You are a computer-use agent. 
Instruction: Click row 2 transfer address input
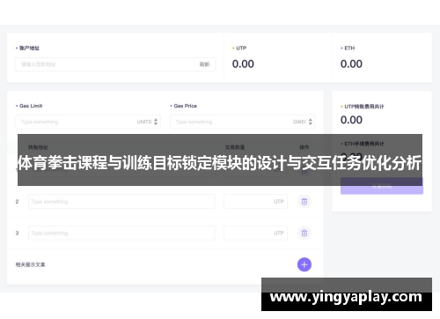(121, 202)
